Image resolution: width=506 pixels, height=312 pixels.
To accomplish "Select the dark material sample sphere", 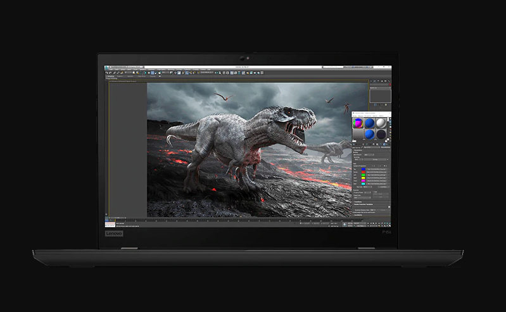I will coord(381,134).
